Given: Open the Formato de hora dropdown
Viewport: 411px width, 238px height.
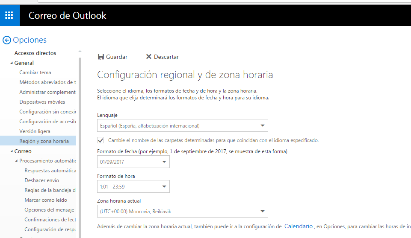Looking at the screenshot, I should click(133, 186).
